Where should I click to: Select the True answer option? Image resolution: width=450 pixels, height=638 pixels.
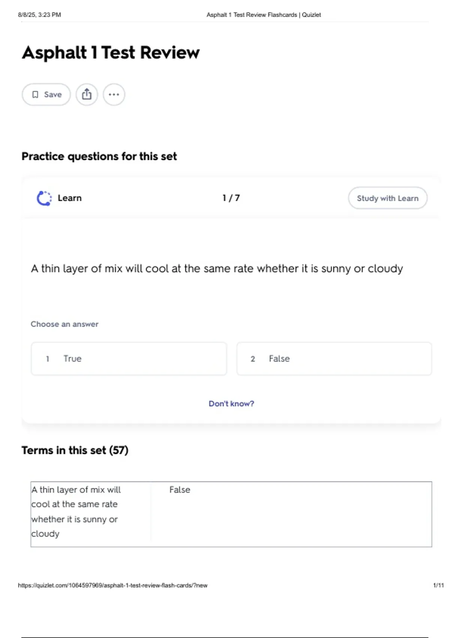pos(129,359)
